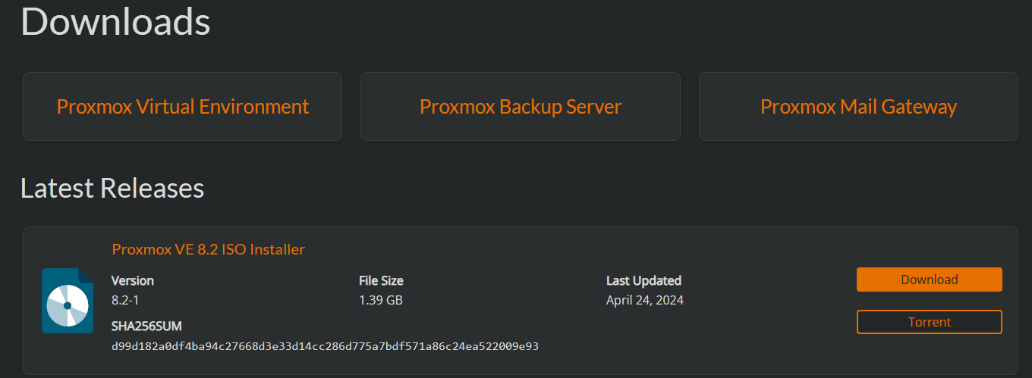Switch to the Proxmox Backup Server card
The height and width of the screenshot is (378, 1032).
click(521, 107)
